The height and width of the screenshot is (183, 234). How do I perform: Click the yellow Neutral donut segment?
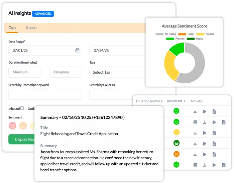pos(170,66)
